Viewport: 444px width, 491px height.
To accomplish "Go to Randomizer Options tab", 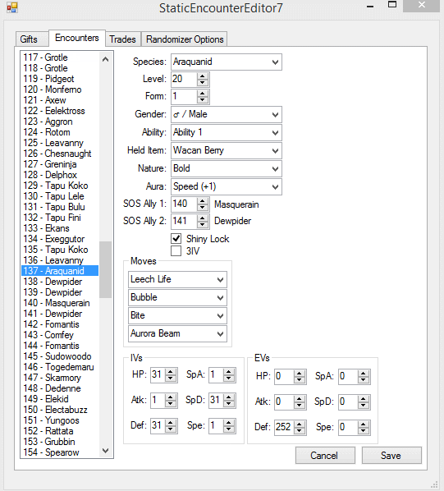I will click(185, 39).
